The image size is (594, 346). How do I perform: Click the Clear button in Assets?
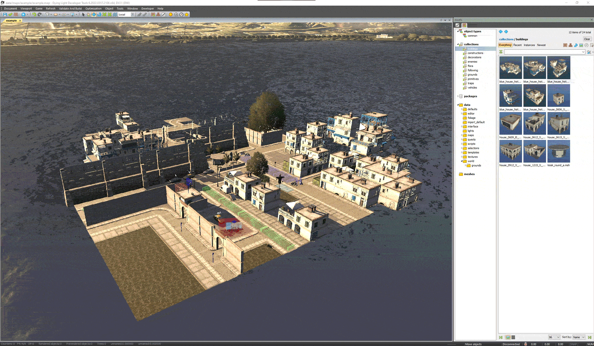(587, 39)
